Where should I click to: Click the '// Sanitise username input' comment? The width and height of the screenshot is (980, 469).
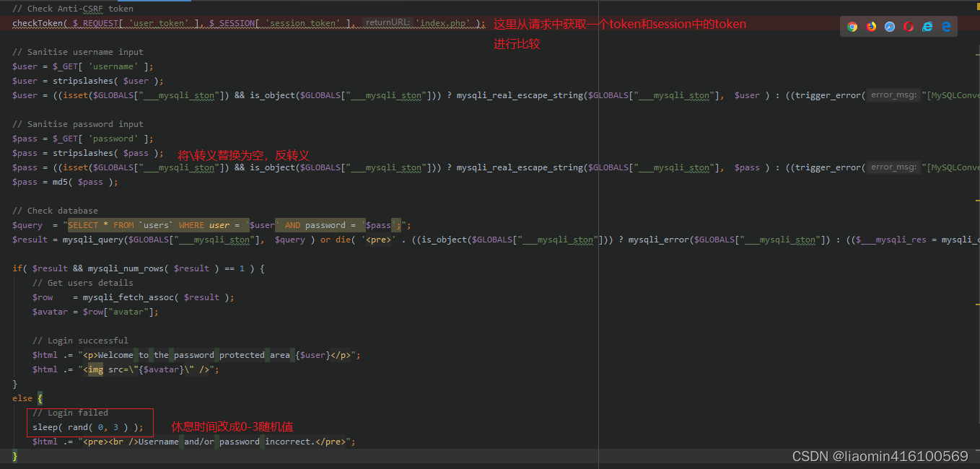[78, 52]
